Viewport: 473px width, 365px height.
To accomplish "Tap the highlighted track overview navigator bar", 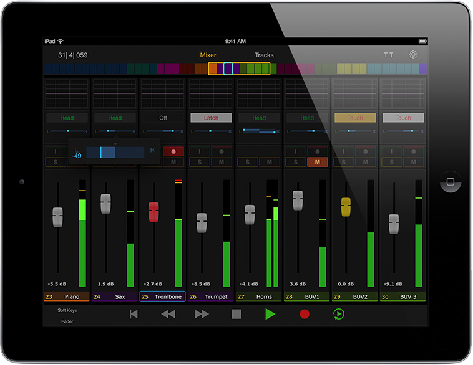I will coord(239,69).
